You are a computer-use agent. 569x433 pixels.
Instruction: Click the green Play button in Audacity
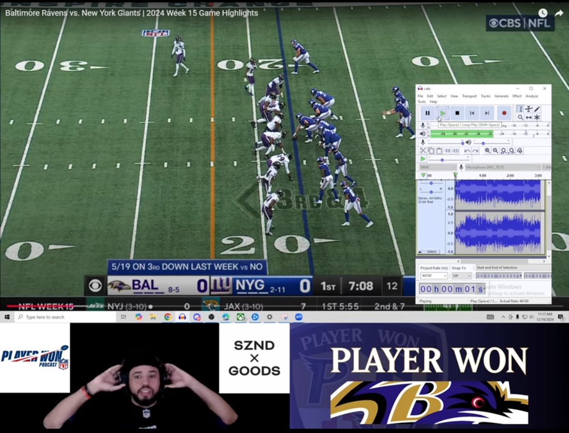443,113
